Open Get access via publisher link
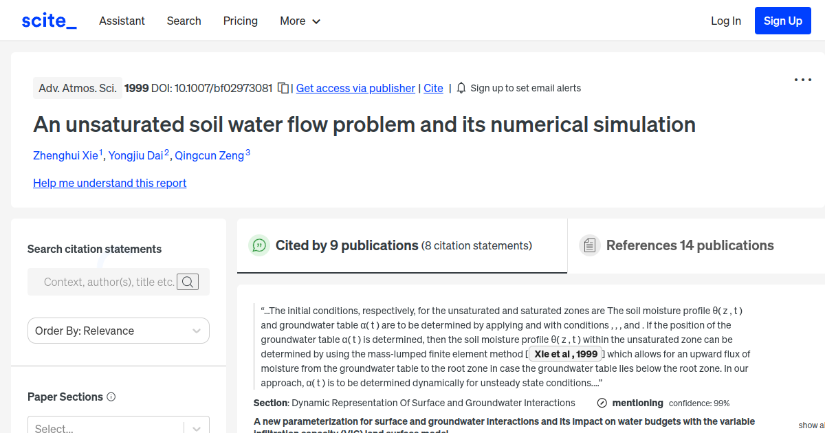Viewport: 825px width, 433px height. coord(355,88)
